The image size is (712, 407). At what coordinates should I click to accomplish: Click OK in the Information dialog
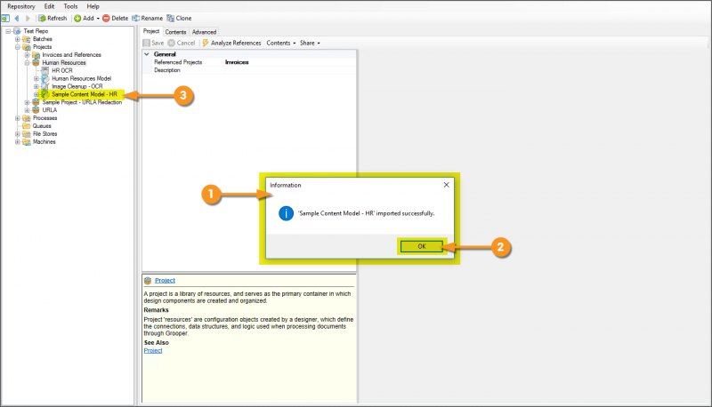click(421, 246)
